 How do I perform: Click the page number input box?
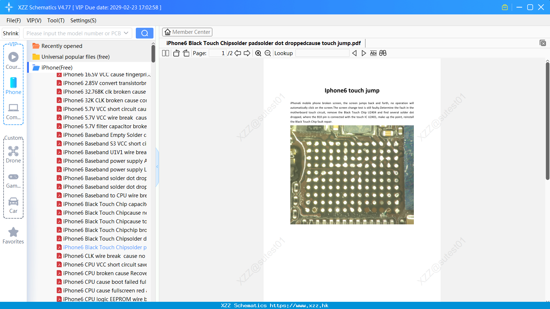click(x=217, y=53)
